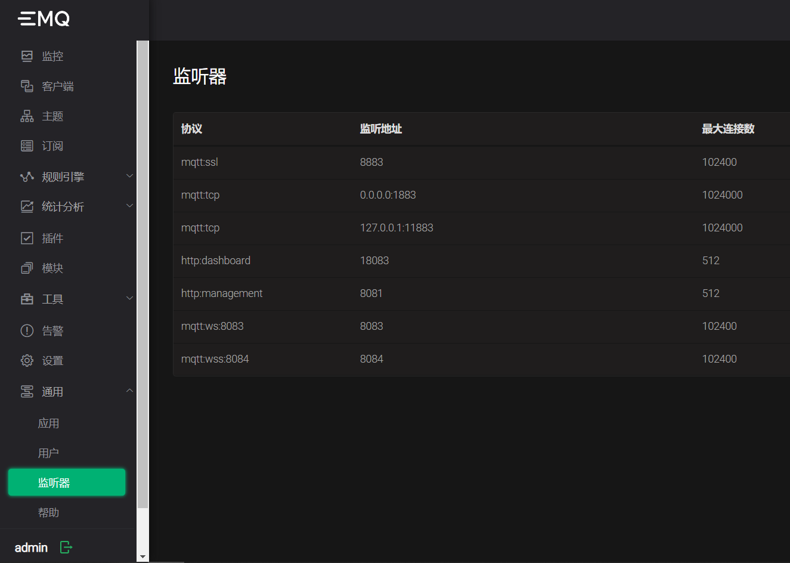Go to the 客户端 page
Screen dimensions: 790x563
point(58,86)
